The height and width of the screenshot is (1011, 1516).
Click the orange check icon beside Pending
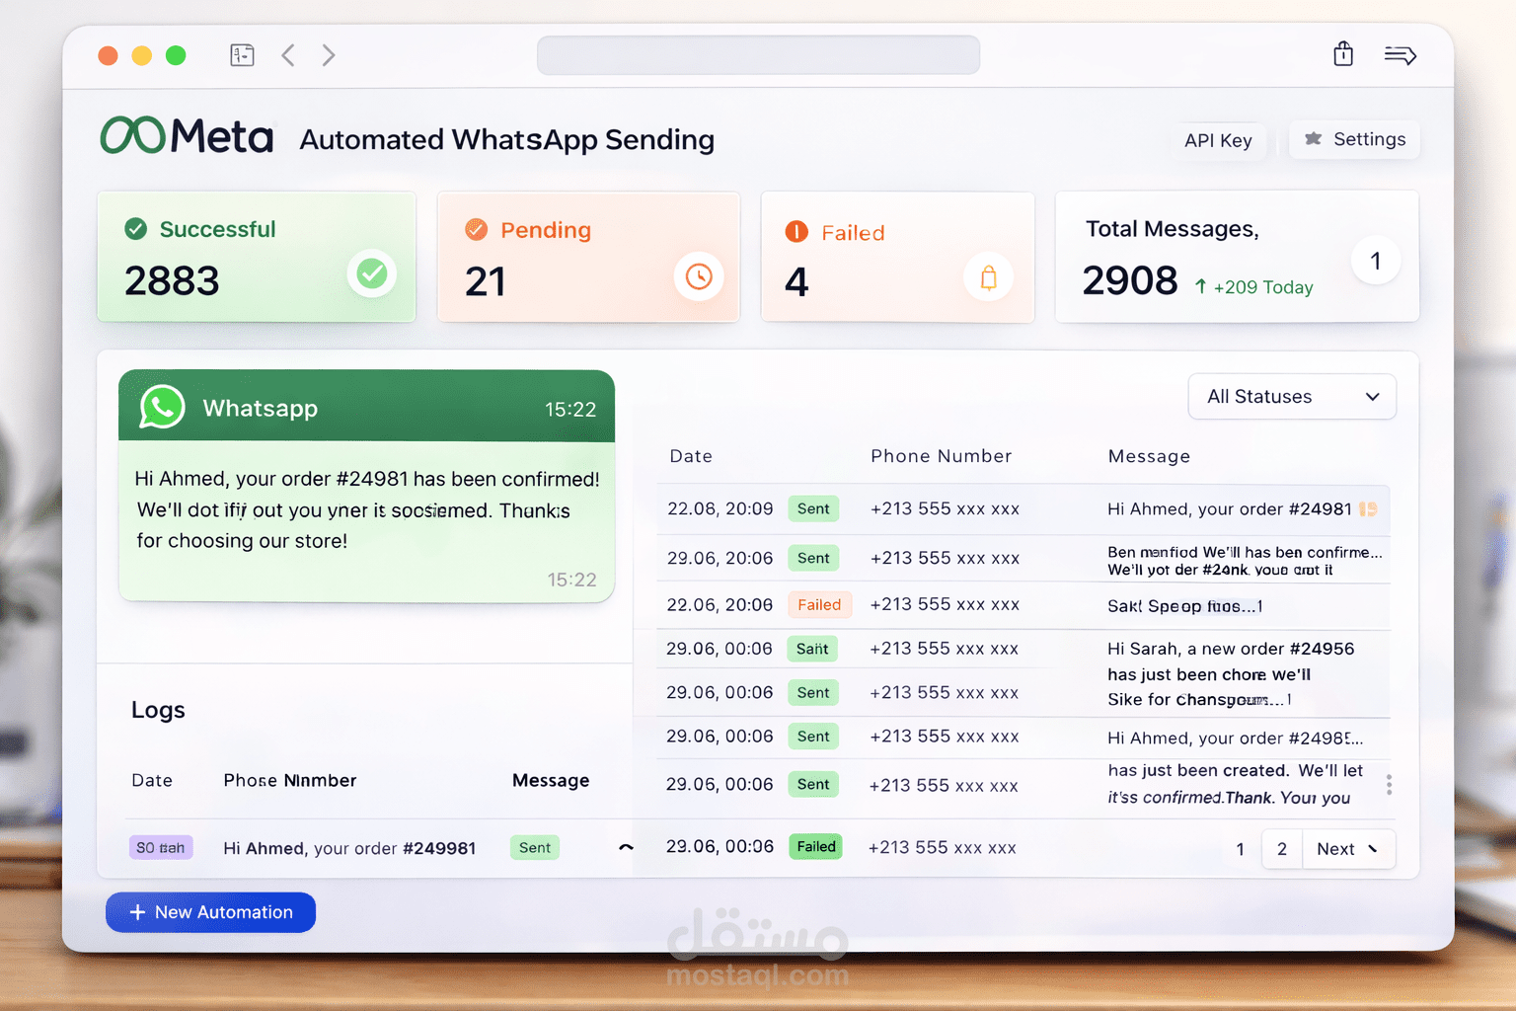tap(476, 229)
